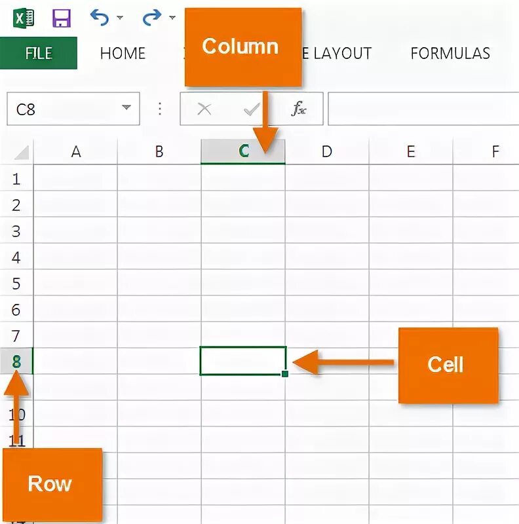
Task: Open the PAGE LAYOUT ribbon tab
Action: 336,53
